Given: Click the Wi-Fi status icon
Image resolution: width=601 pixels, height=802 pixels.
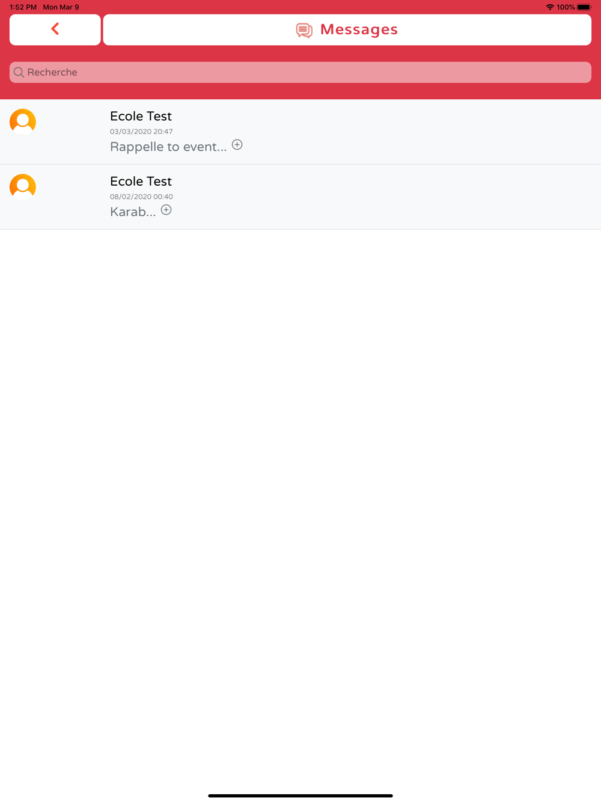Looking at the screenshot, I should [549, 7].
